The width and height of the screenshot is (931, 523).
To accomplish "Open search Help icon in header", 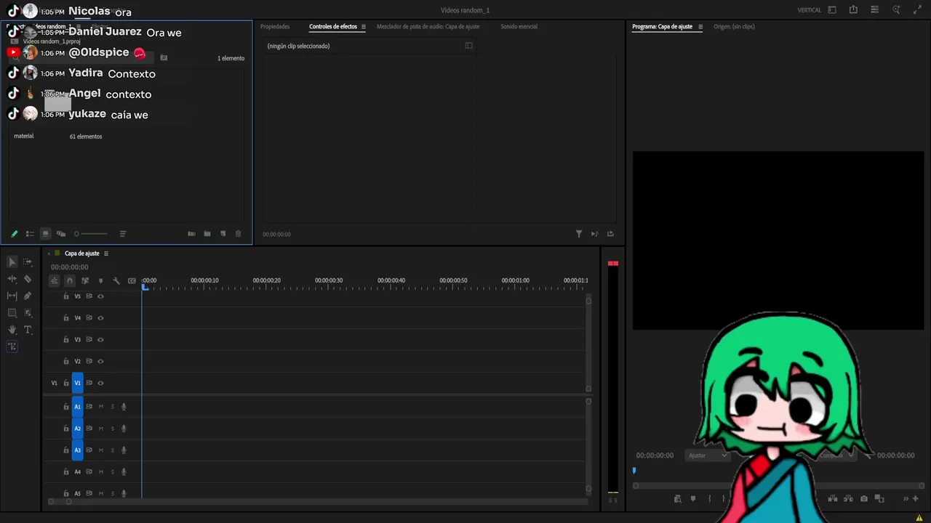I will point(896,10).
